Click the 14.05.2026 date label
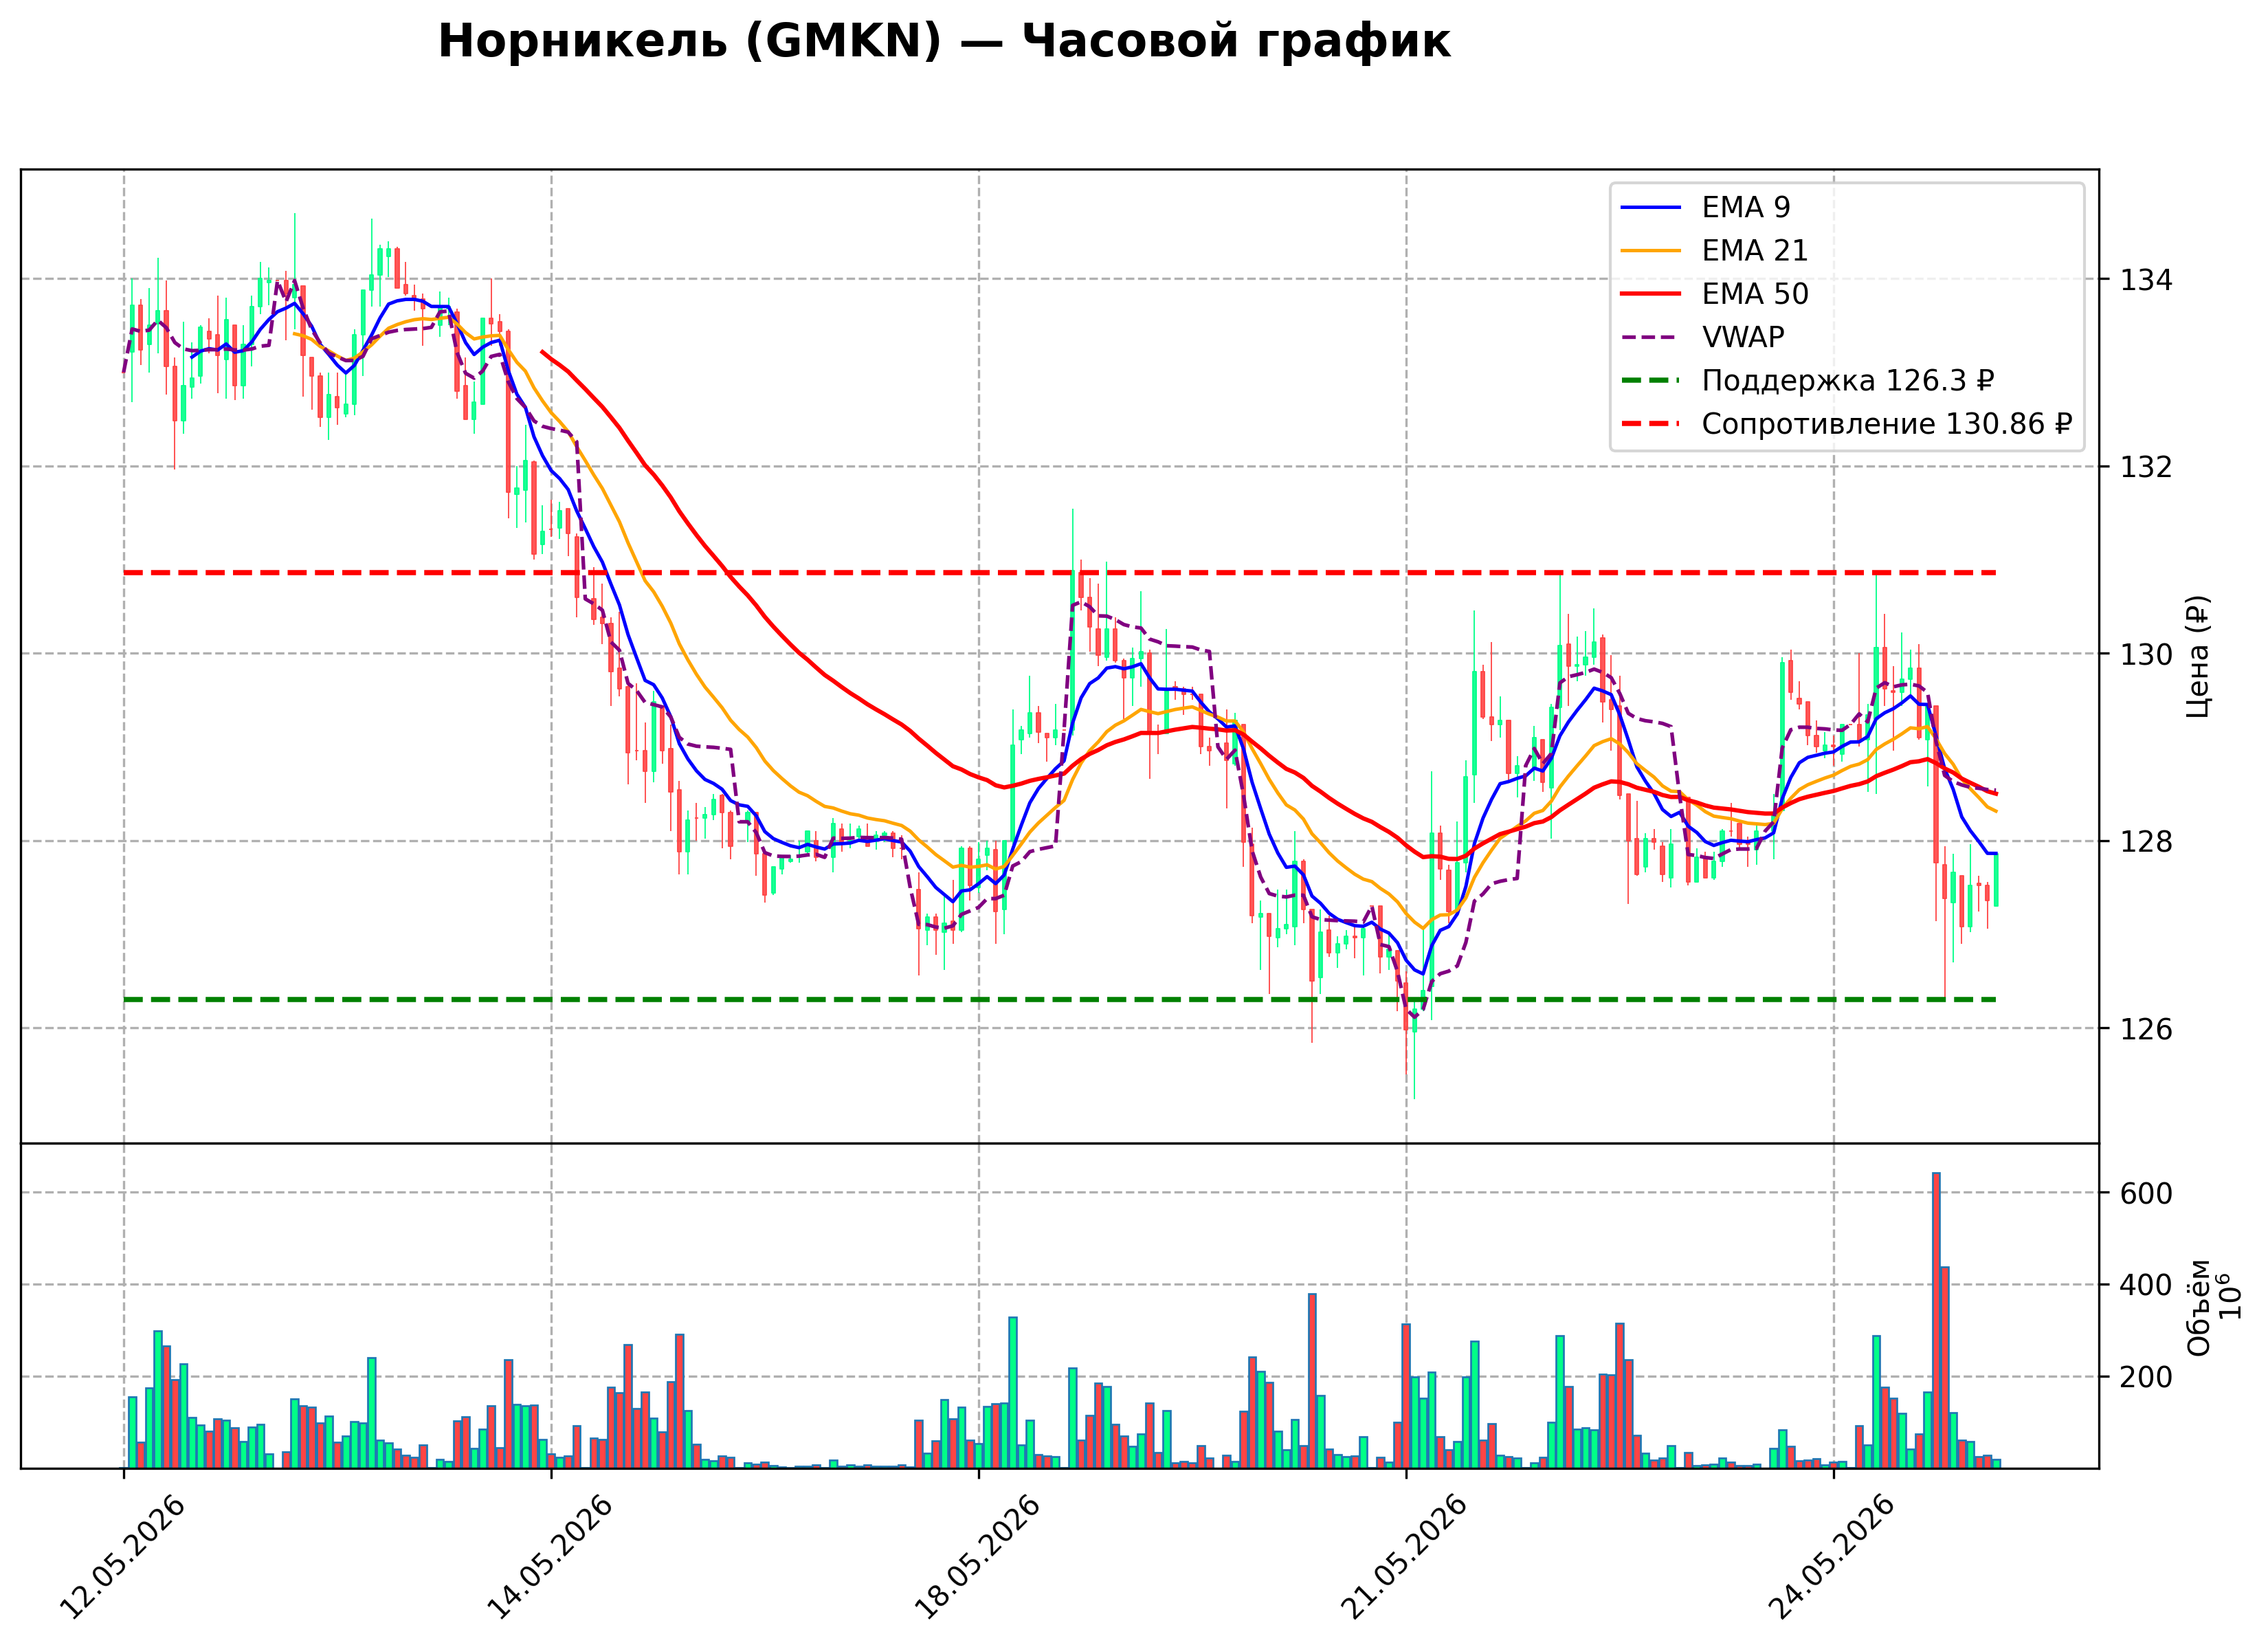Viewport: 2268px width, 1645px height. (x=550, y=1557)
